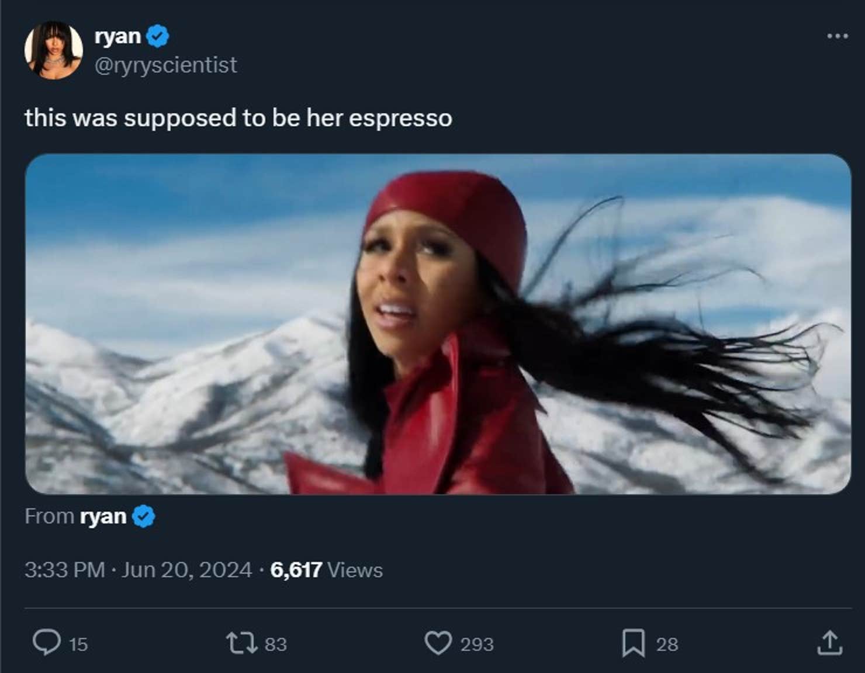Expand the tweet options via ellipsis
Viewport: 865px width, 673px height.
[x=838, y=35]
